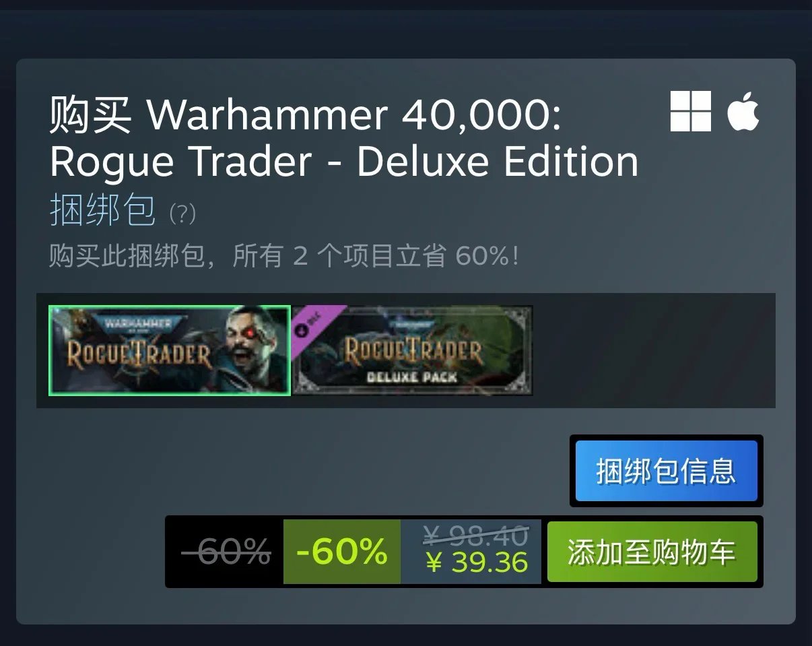
Task: Click the Apple macOS platform icon
Action: tap(743, 111)
